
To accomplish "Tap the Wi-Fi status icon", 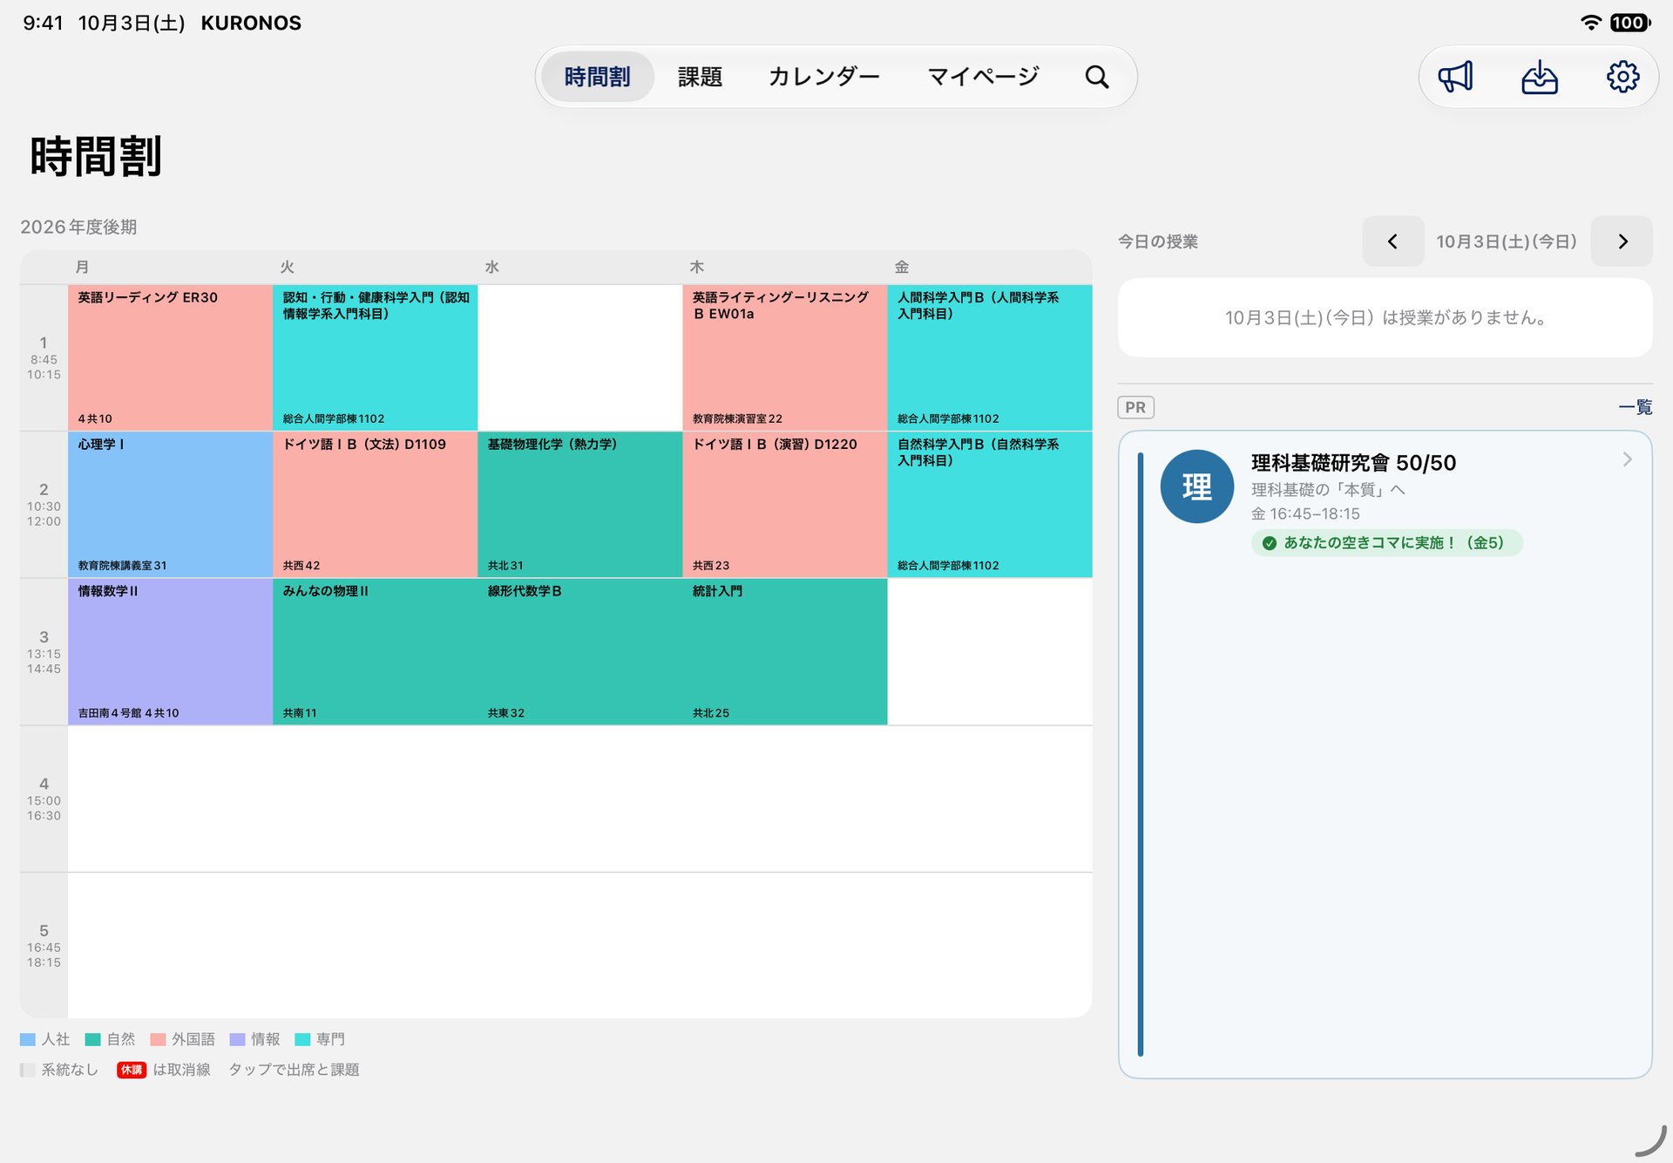I will 1591,23.
